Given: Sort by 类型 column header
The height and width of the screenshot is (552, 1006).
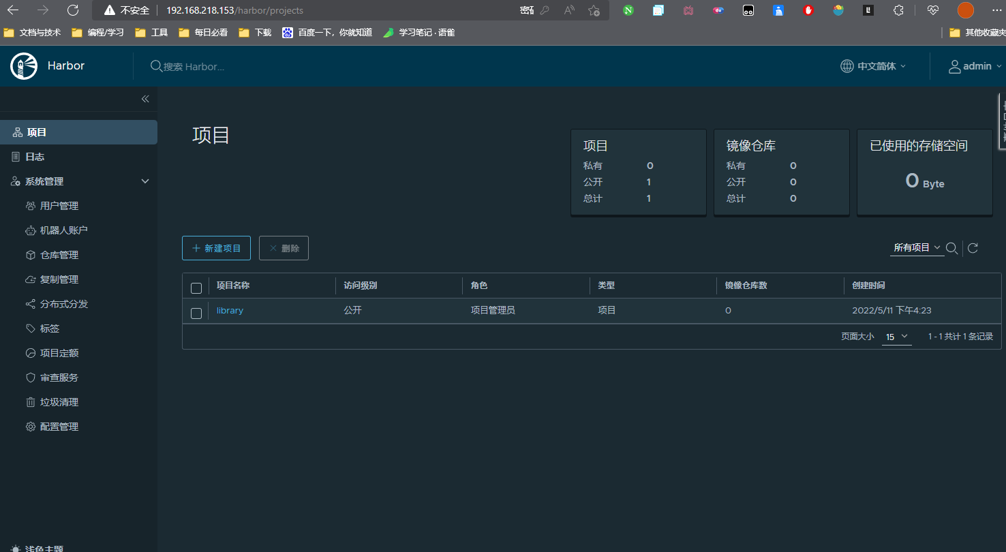Looking at the screenshot, I should (x=607, y=286).
